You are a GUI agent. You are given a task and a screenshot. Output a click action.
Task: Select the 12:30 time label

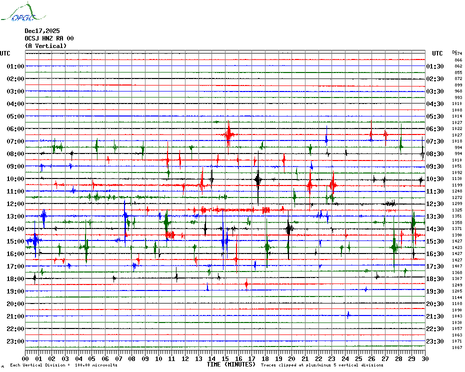[x=435, y=204]
